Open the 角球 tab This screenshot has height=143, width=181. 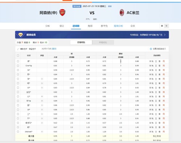point(90,26)
